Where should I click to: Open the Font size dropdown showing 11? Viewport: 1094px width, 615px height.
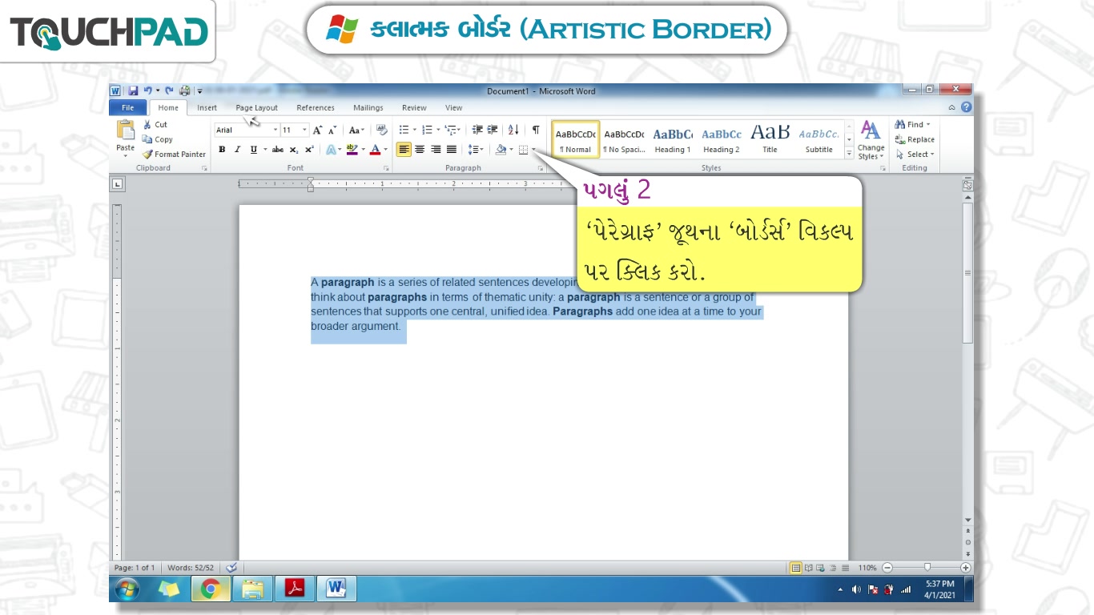(305, 130)
